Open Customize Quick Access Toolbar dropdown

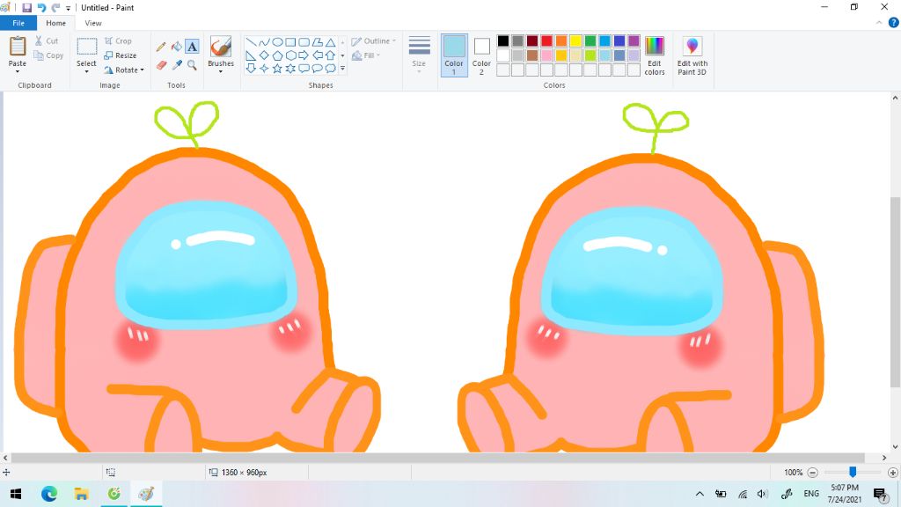pyautogui.click(x=68, y=8)
